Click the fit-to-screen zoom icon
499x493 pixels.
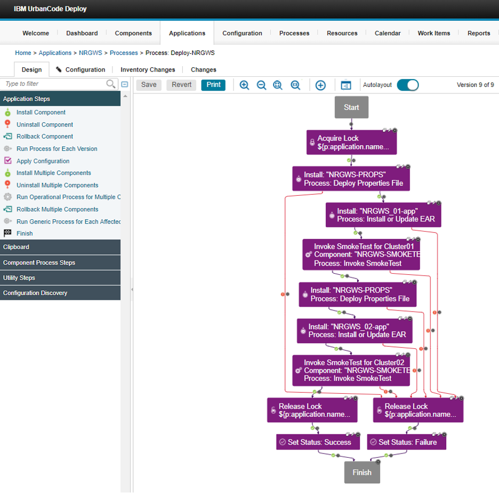click(x=278, y=85)
